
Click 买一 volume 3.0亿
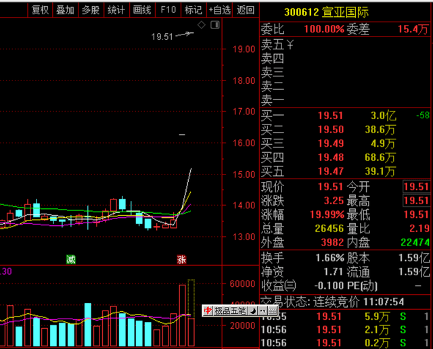click(384, 116)
